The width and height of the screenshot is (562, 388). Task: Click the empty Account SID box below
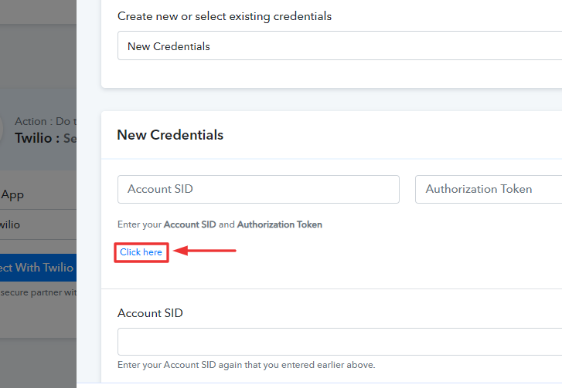[339, 342]
